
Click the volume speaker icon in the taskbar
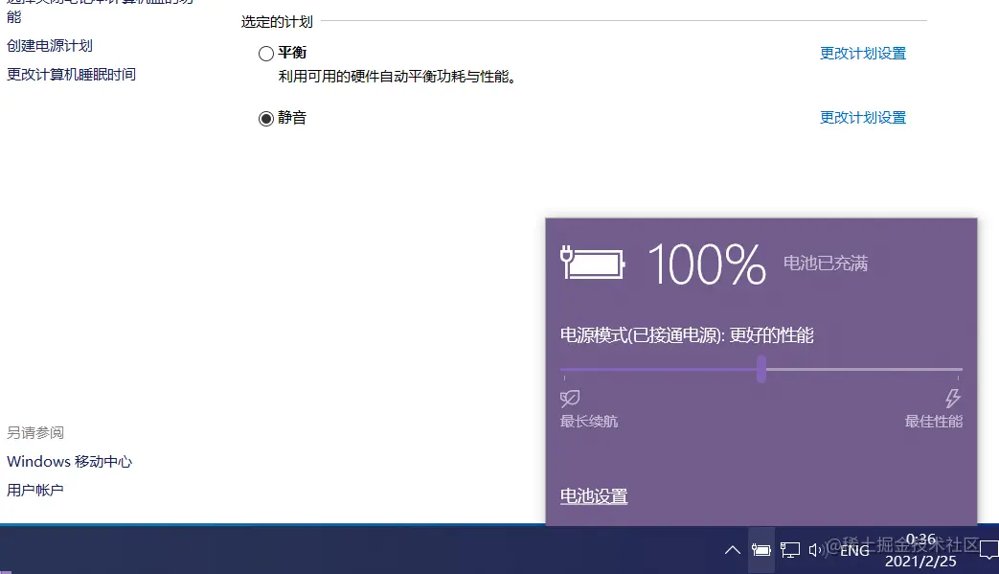coord(815,550)
